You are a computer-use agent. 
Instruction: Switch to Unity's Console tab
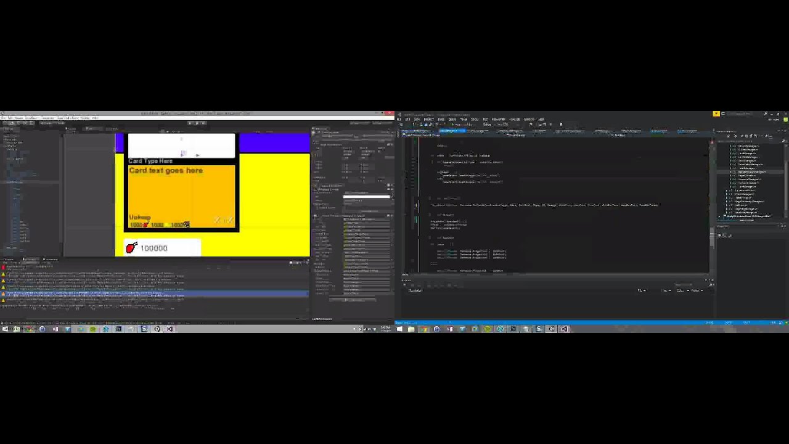click(x=30, y=259)
